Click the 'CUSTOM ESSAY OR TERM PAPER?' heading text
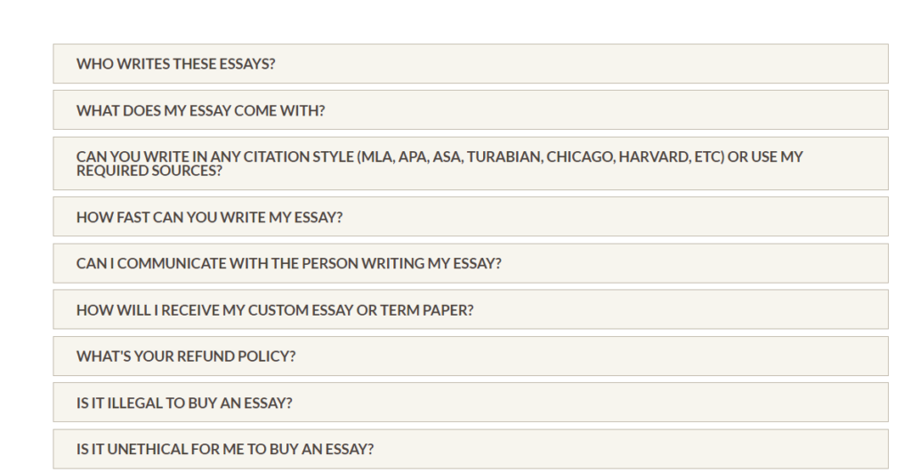 tap(361, 310)
